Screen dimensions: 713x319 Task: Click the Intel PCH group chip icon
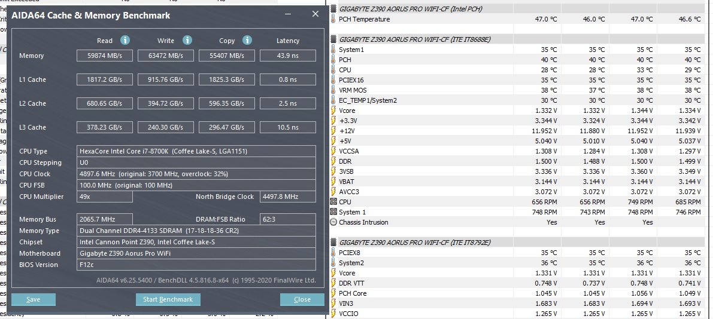point(333,8)
